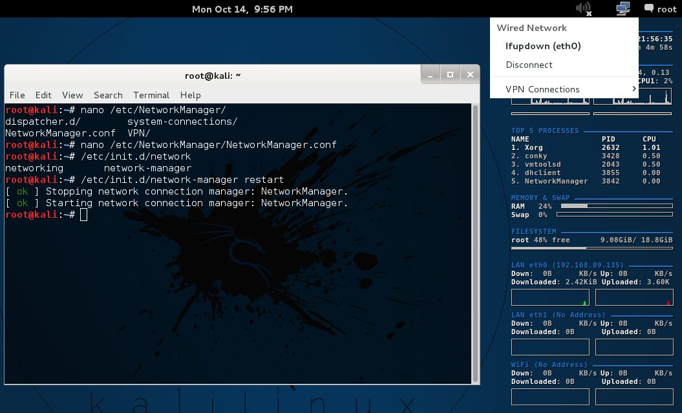Open the View menu in terminal
The height and width of the screenshot is (413, 682).
pyautogui.click(x=72, y=95)
